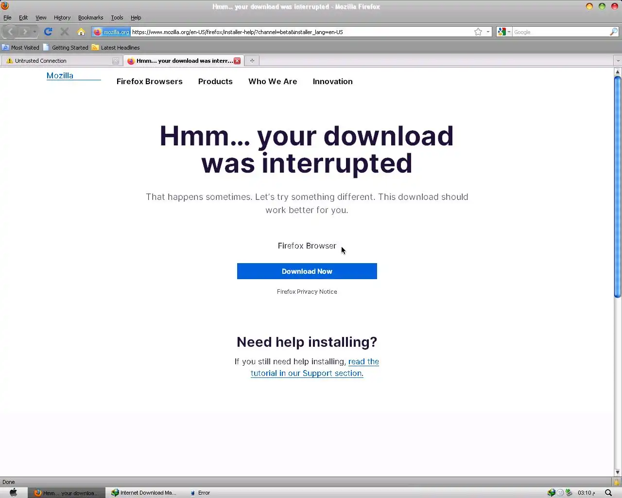This screenshot has height=498, width=622.
Task: Open the Apple menu in the taskbar
Action: pos(13,492)
